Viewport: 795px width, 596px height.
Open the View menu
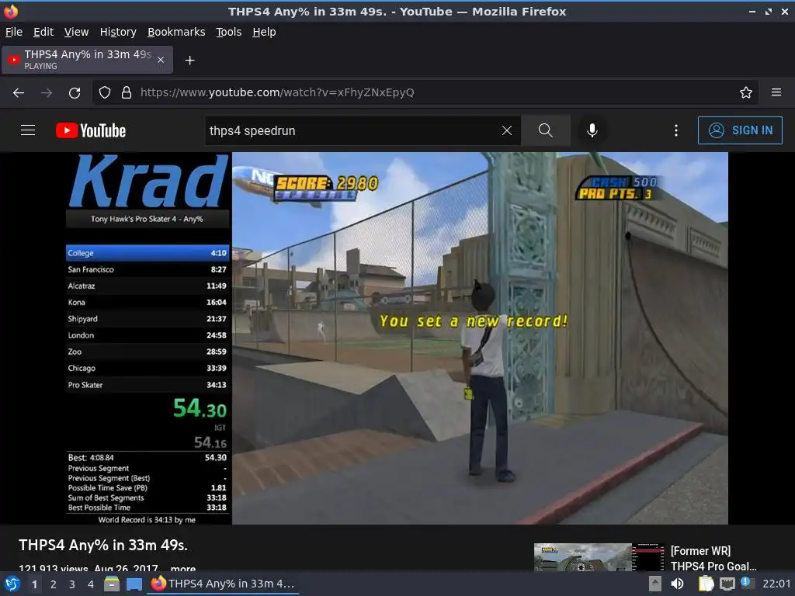76,32
